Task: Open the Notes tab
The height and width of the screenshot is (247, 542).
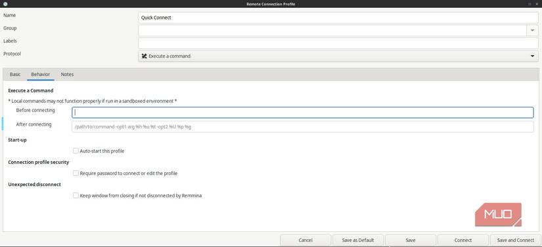Action: [67, 75]
